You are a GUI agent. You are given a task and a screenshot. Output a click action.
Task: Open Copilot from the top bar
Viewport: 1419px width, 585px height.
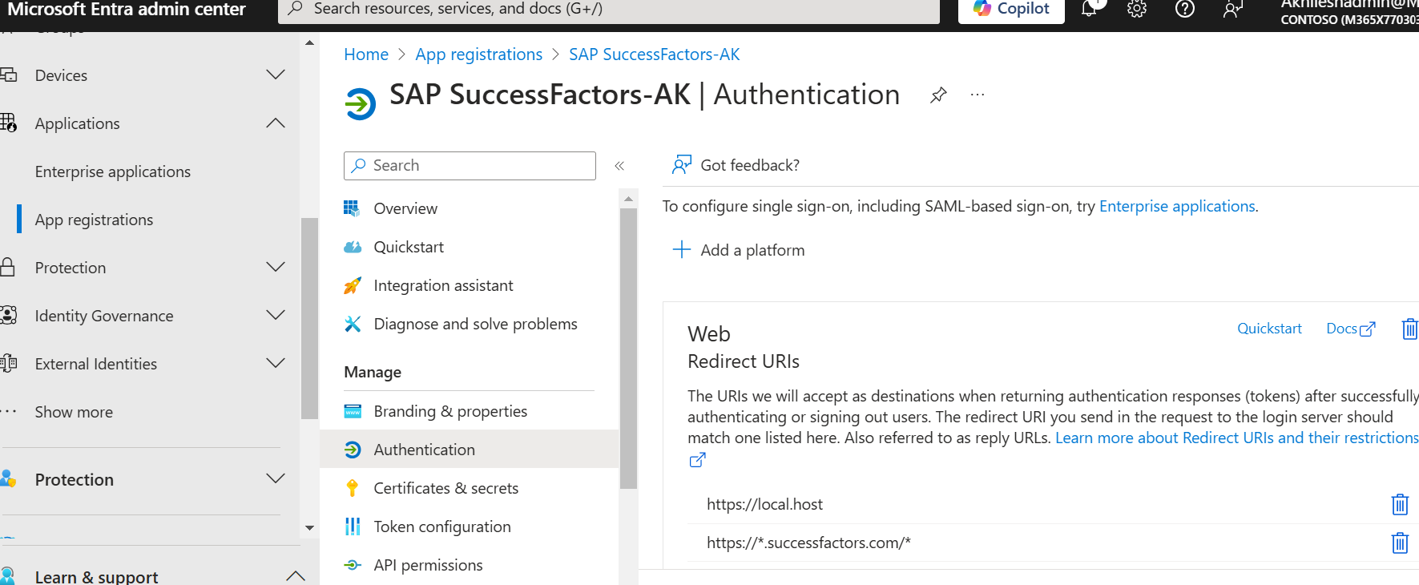[x=1011, y=9]
